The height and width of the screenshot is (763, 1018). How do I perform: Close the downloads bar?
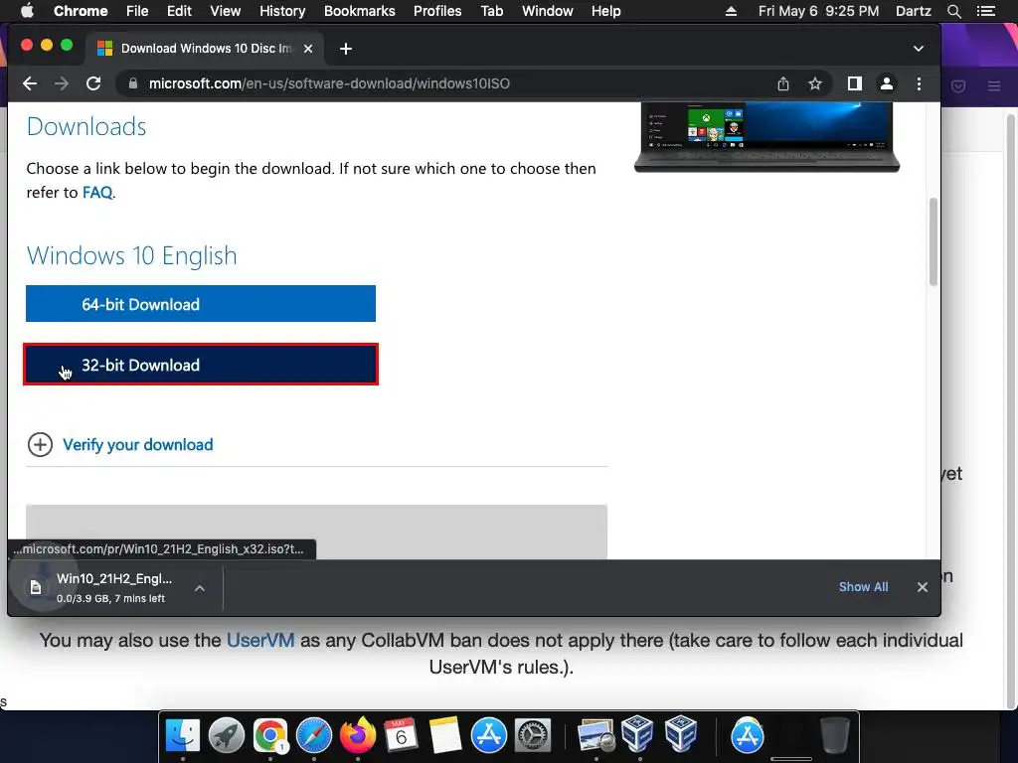922,587
